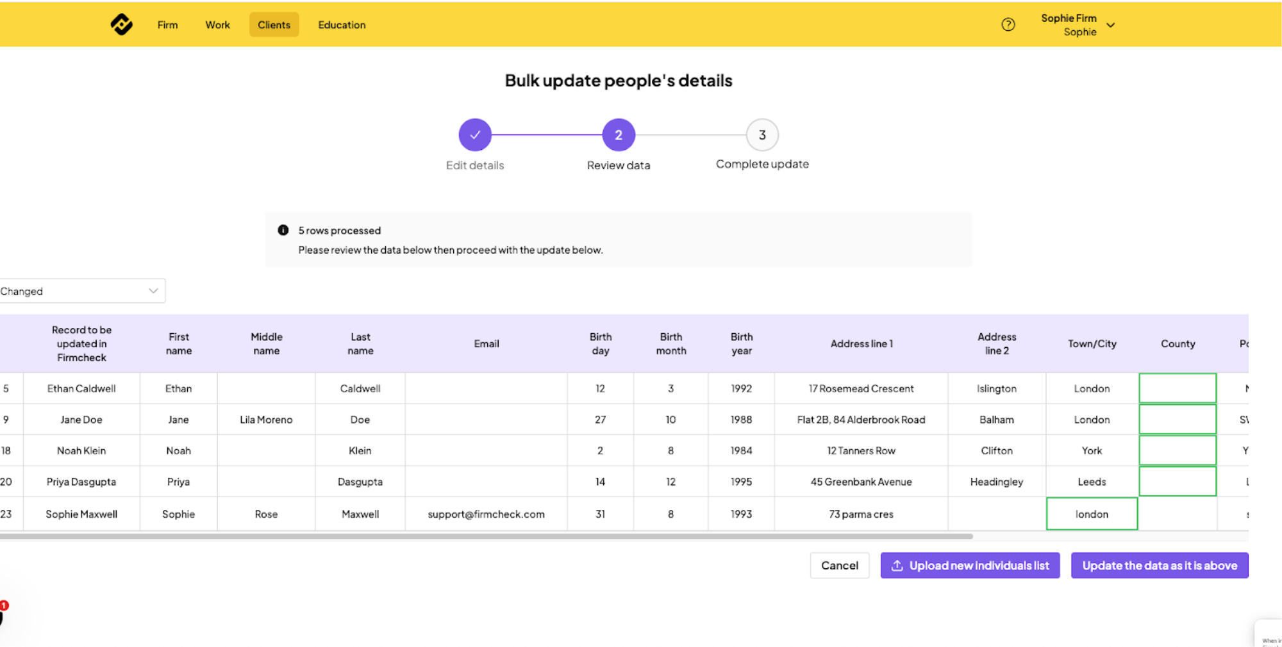The height and width of the screenshot is (647, 1282).
Task: Open the Work menu
Action: (217, 25)
